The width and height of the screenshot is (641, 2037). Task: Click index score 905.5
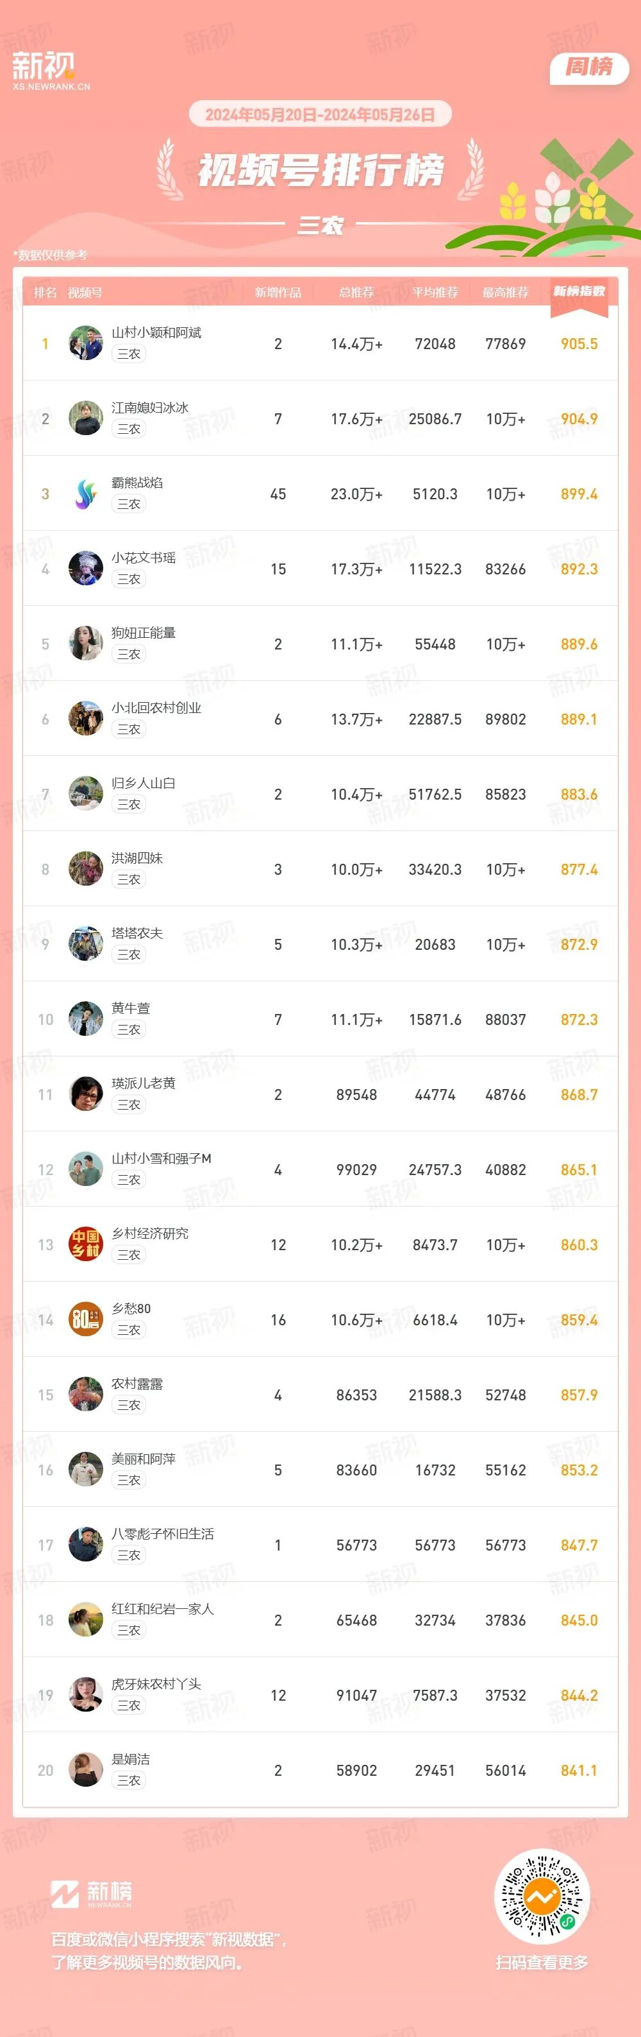(579, 344)
